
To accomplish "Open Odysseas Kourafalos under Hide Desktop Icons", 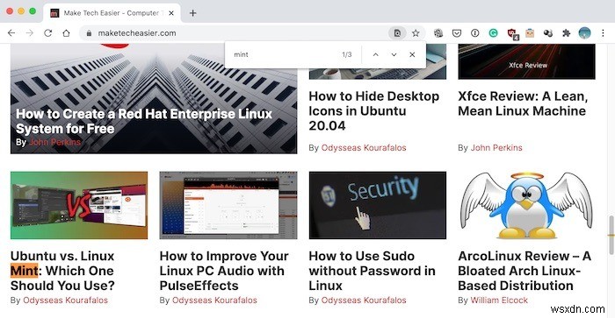I will click(x=364, y=148).
